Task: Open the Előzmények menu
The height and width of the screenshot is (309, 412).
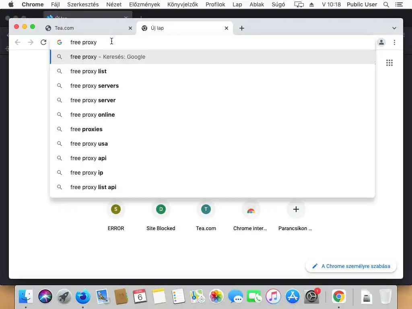Action: click(144, 4)
